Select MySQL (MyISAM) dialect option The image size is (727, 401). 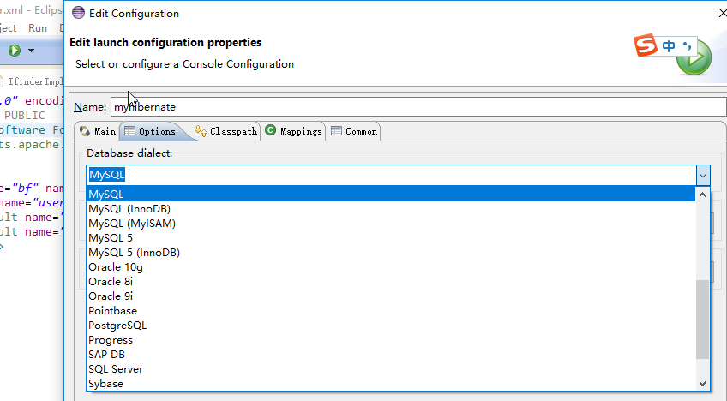click(391, 224)
